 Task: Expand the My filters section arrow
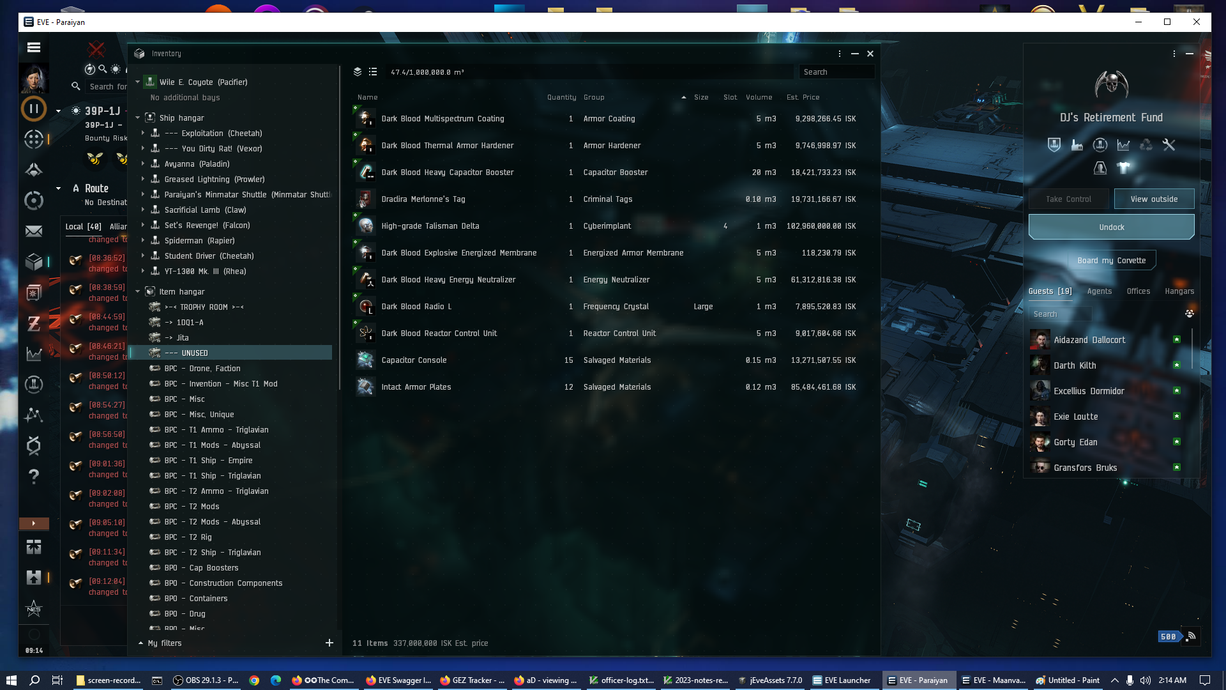click(140, 643)
